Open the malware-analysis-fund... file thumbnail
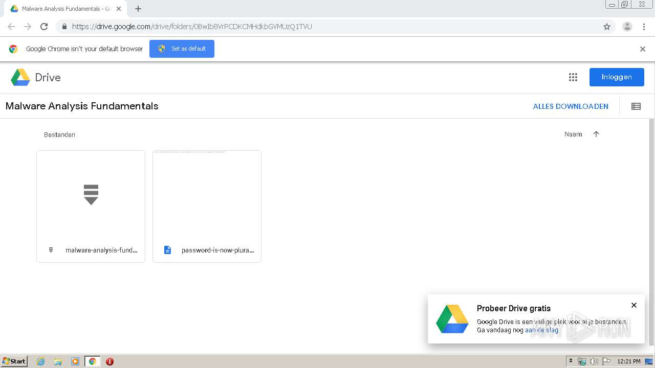This screenshot has height=368, width=655. tap(91, 194)
